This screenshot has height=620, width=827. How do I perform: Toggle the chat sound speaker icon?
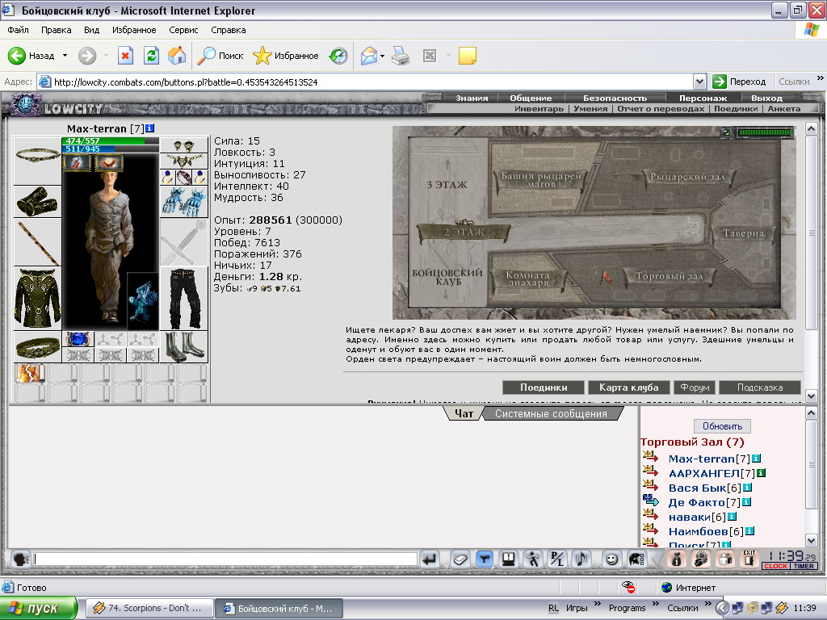coord(581,559)
